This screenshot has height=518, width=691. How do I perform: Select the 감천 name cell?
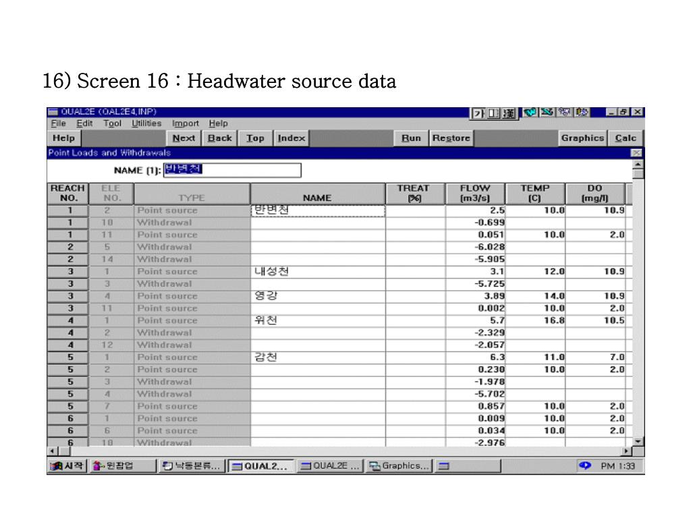(318, 357)
